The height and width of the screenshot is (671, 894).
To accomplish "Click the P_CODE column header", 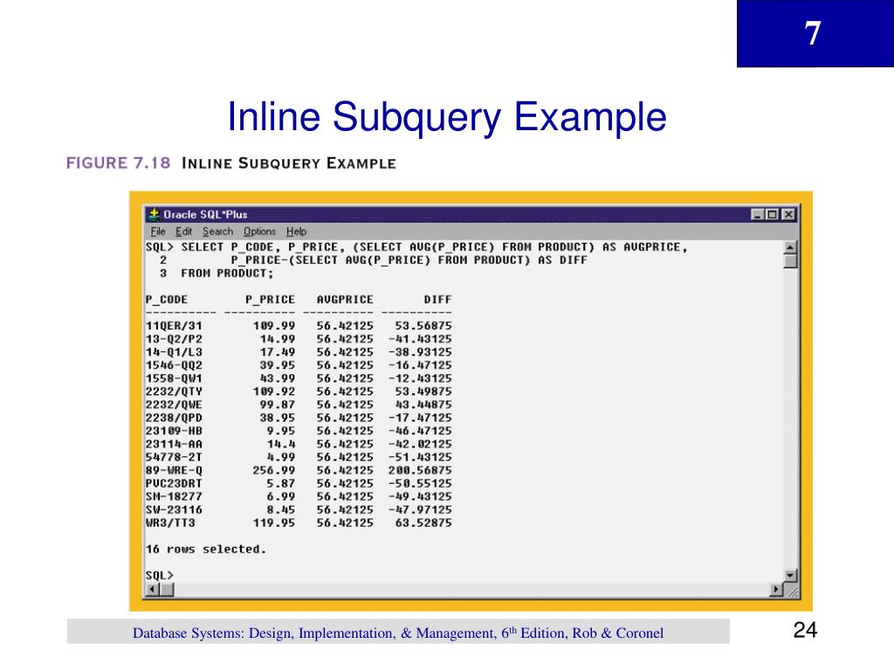I will tap(167, 300).
